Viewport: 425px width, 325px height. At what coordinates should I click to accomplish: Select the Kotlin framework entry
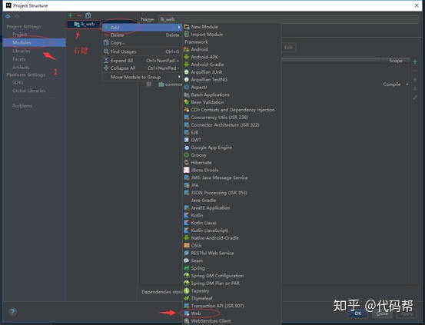click(232, 215)
